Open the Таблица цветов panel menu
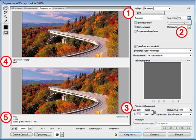196x140 pixels. (x=189, y=61)
